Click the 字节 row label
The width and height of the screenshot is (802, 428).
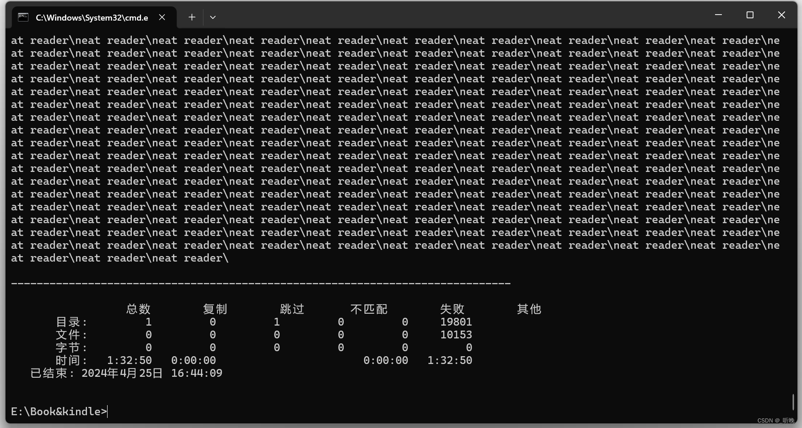pos(71,348)
